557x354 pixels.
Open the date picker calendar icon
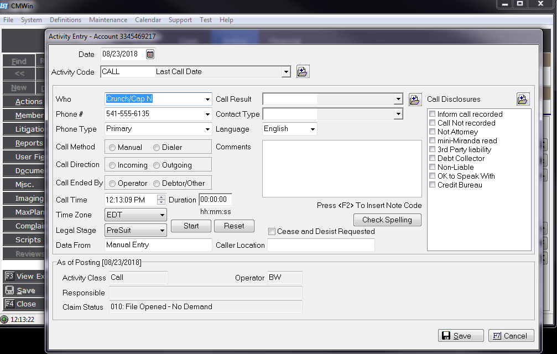[150, 54]
